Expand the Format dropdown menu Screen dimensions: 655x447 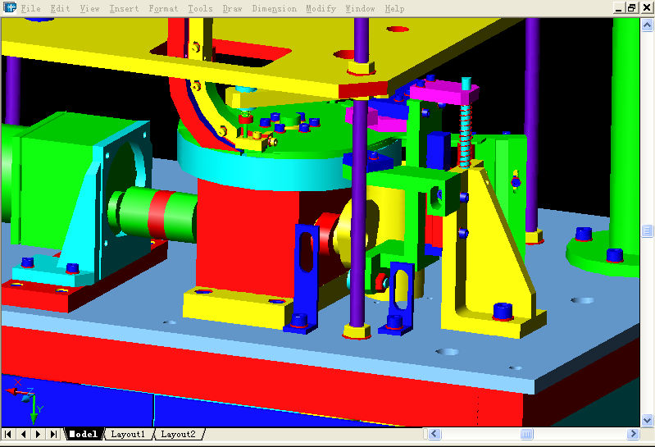point(163,9)
